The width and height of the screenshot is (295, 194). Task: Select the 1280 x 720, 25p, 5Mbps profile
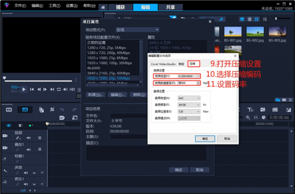106,48
